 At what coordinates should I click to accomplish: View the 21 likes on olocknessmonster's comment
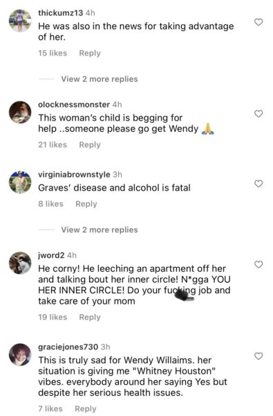pos(53,145)
